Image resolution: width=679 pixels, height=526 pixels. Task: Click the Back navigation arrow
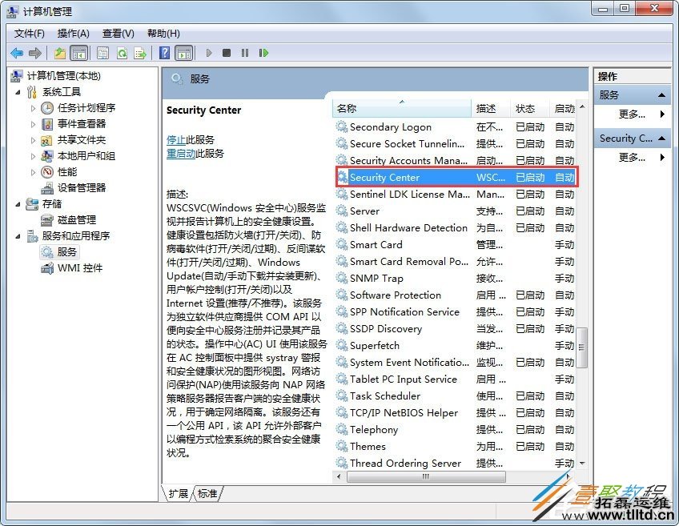[x=16, y=53]
